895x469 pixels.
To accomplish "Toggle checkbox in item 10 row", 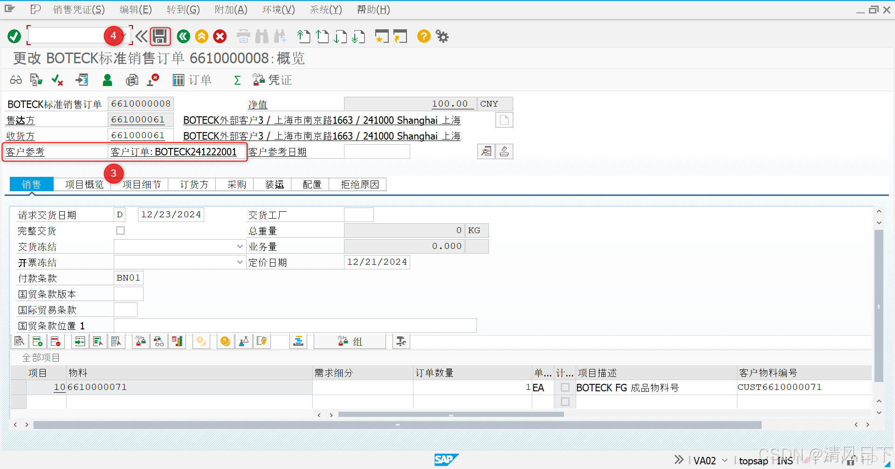I will [565, 387].
